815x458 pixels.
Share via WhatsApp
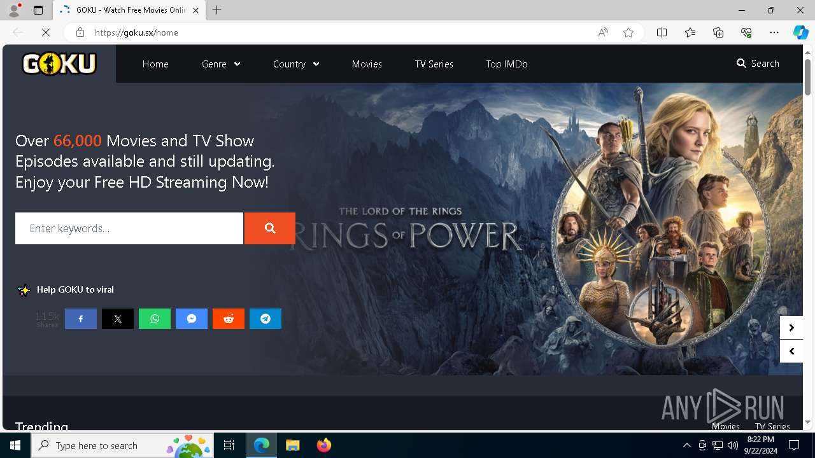[155, 319]
